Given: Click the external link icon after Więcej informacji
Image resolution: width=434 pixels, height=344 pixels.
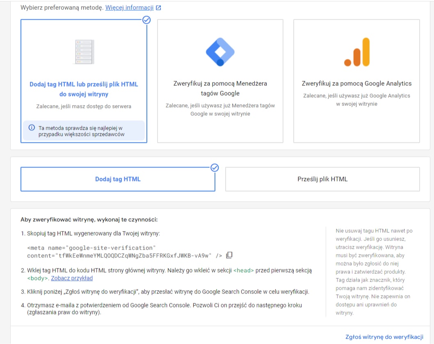Looking at the screenshot, I should coord(158,8).
